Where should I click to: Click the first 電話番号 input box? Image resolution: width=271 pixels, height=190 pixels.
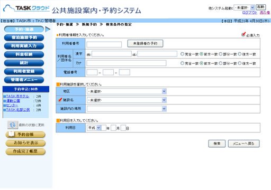click(x=92, y=72)
